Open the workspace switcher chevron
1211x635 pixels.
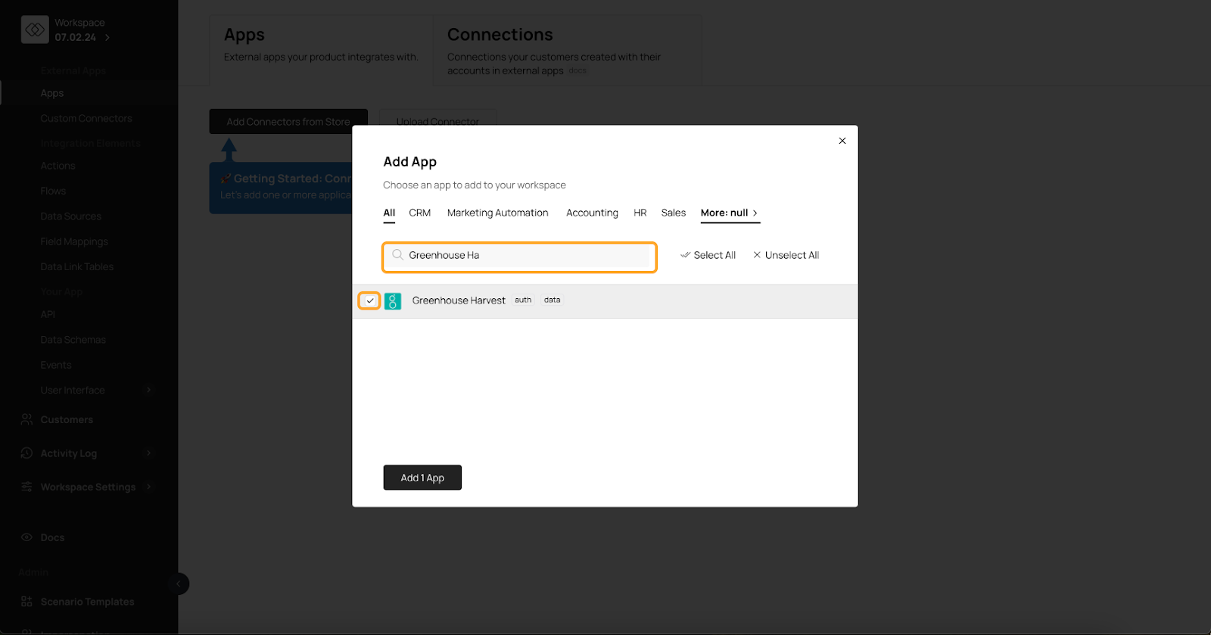pyautogui.click(x=107, y=37)
